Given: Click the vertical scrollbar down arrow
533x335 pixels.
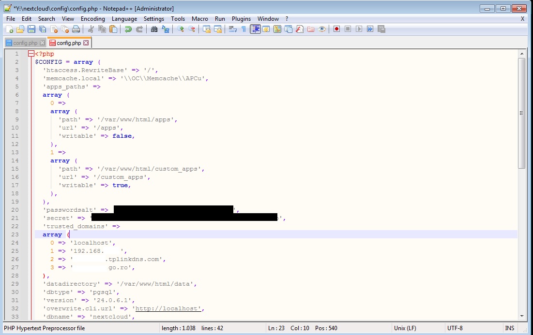Looking at the screenshot, I should 522,316.
